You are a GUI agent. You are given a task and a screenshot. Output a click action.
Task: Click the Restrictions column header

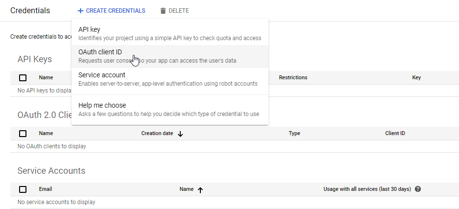[293, 77]
